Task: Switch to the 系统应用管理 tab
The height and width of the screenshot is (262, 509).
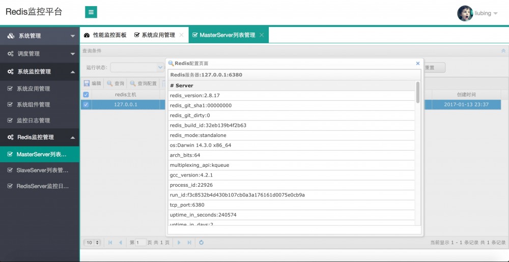Action: (155, 35)
